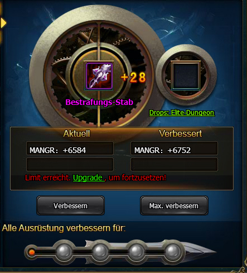Click the empty material slot square
This screenshot has height=273, width=247.
186,75
